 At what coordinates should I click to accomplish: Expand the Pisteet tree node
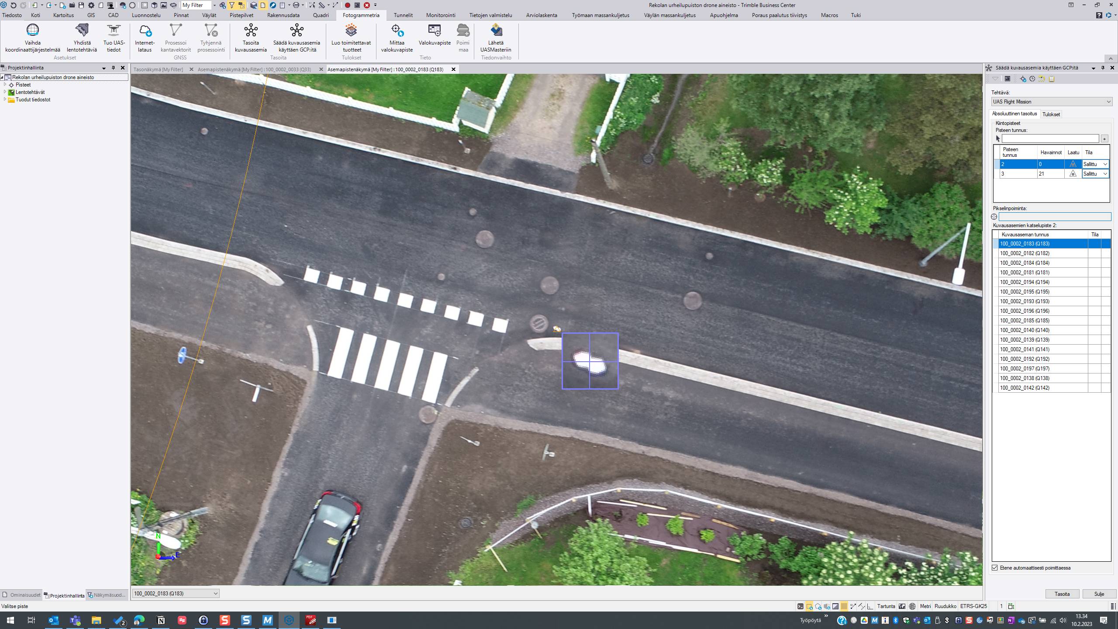click(5, 85)
